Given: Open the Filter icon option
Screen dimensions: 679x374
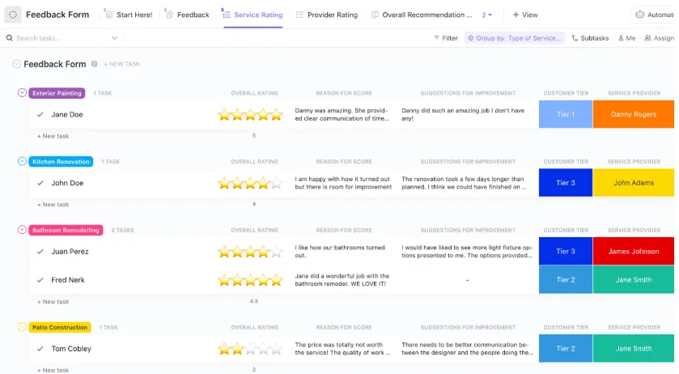Looking at the screenshot, I should pos(436,38).
